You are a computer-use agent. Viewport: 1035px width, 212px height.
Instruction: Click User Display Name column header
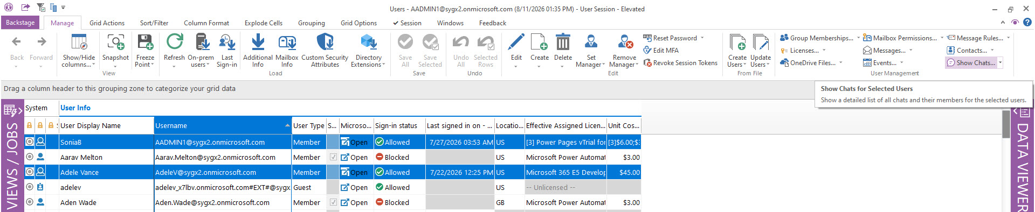[x=106, y=125]
